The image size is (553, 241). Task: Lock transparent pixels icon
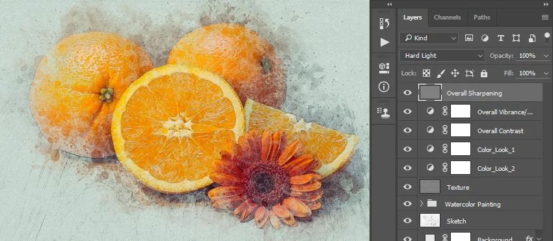[x=426, y=73]
